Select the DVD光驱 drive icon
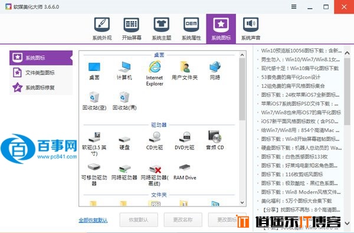Image resolution: width=354 pixels, height=233 pixels. pyautogui.click(x=185, y=142)
